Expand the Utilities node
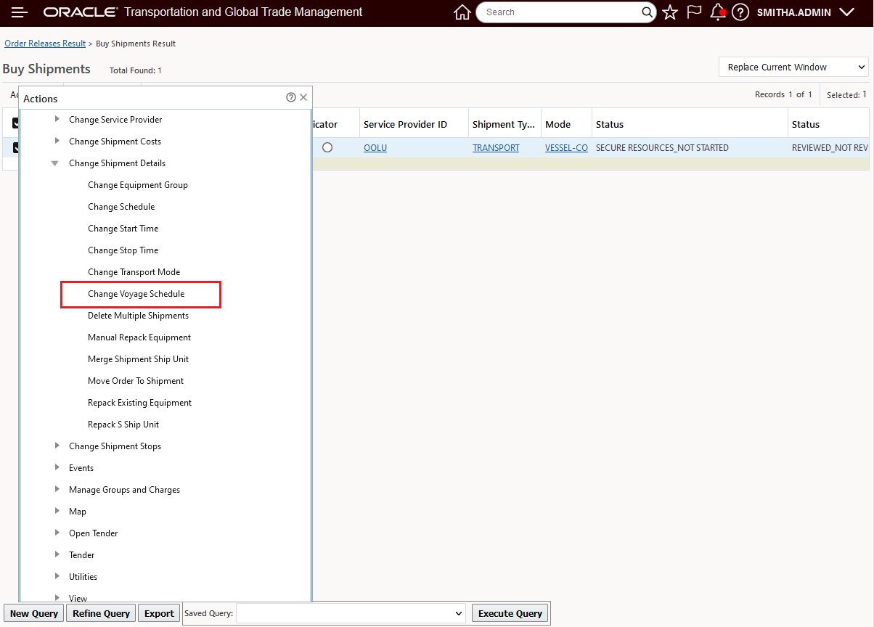The height and width of the screenshot is (627, 874). pyautogui.click(x=57, y=576)
